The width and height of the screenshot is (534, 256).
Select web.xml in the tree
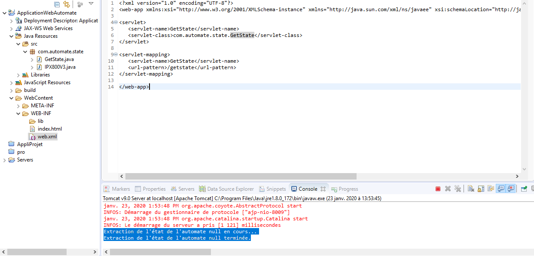(x=47, y=137)
